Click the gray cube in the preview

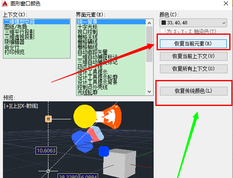click(x=119, y=163)
